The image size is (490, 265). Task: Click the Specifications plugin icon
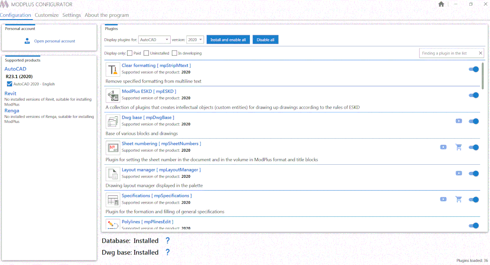click(x=113, y=200)
